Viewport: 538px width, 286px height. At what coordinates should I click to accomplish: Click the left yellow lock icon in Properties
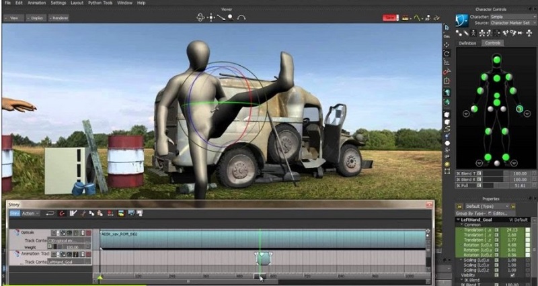pyautogui.click(x=459, y=207)
